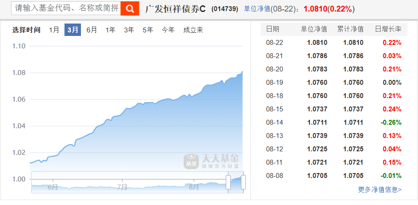The width and height of the screenshot is (418, 205).
Task: Click the 0.24% daily growth value
Action: [392, 109]
